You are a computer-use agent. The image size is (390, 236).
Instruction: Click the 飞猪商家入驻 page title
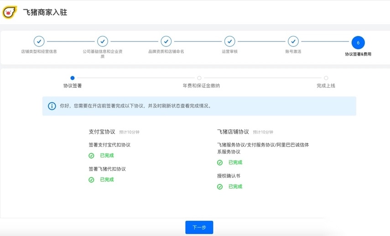pyautogui.click(x=45, y=12)
